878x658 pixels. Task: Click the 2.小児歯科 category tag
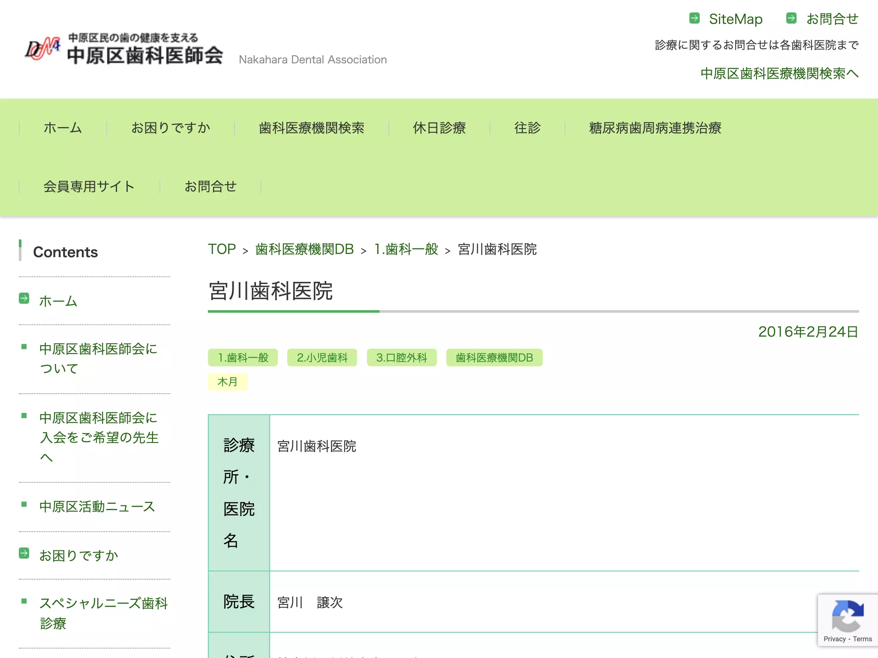tap(322, 358)
